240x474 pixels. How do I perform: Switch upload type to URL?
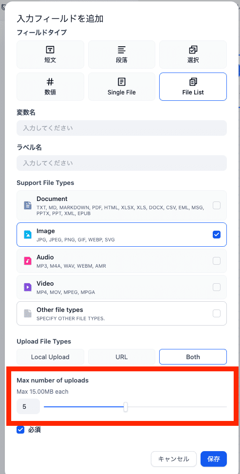122,357
